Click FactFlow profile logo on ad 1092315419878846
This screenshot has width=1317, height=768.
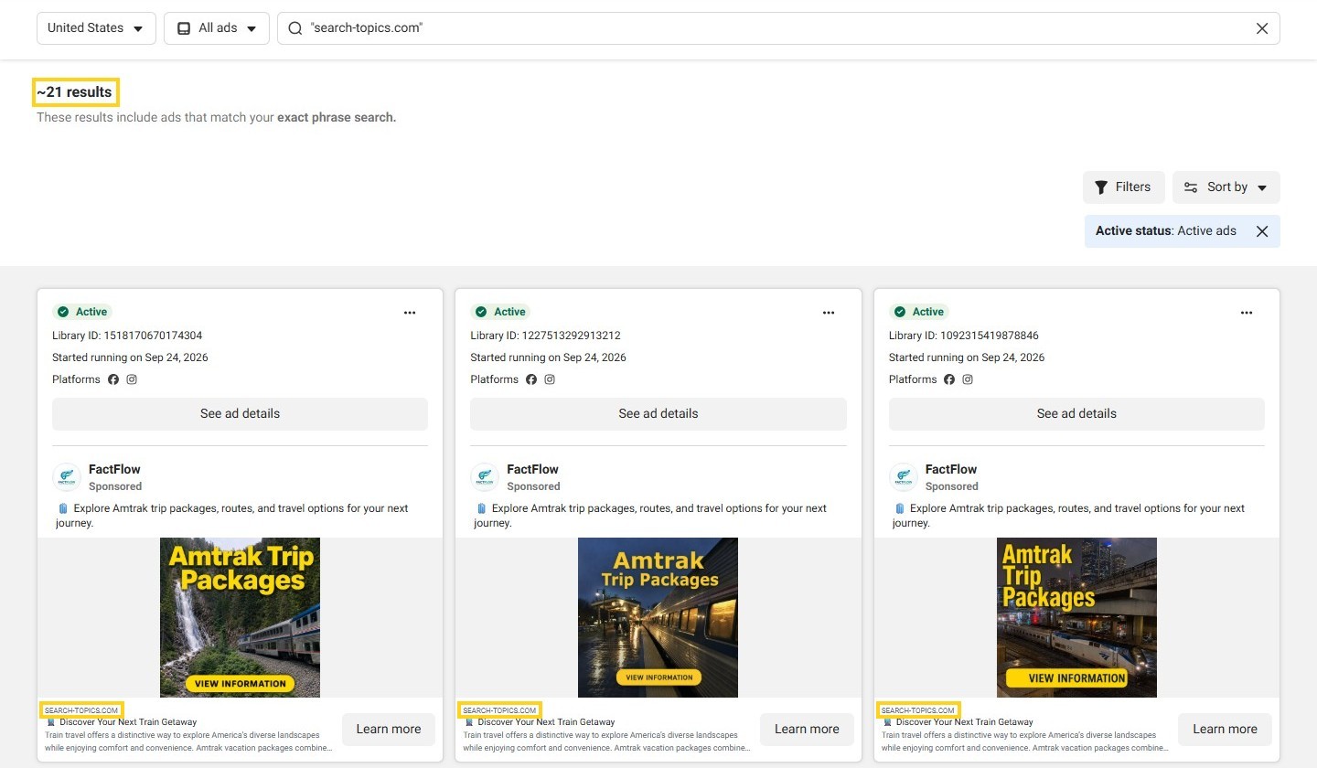(x=904, y=477)
